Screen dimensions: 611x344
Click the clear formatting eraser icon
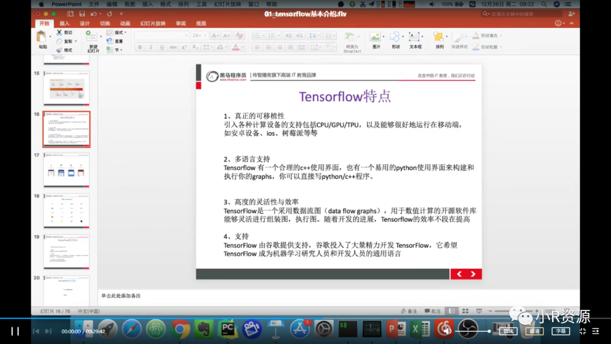(x=239, y=36)
